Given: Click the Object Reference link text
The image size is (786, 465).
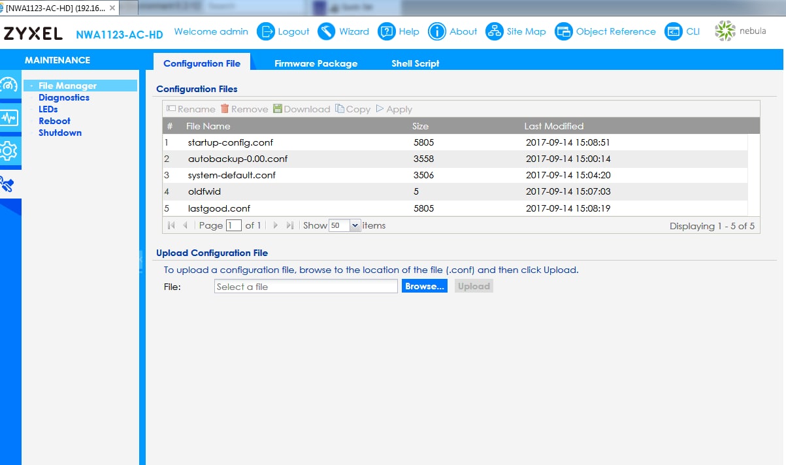Looking at the screenshot, I should point(615,31).
